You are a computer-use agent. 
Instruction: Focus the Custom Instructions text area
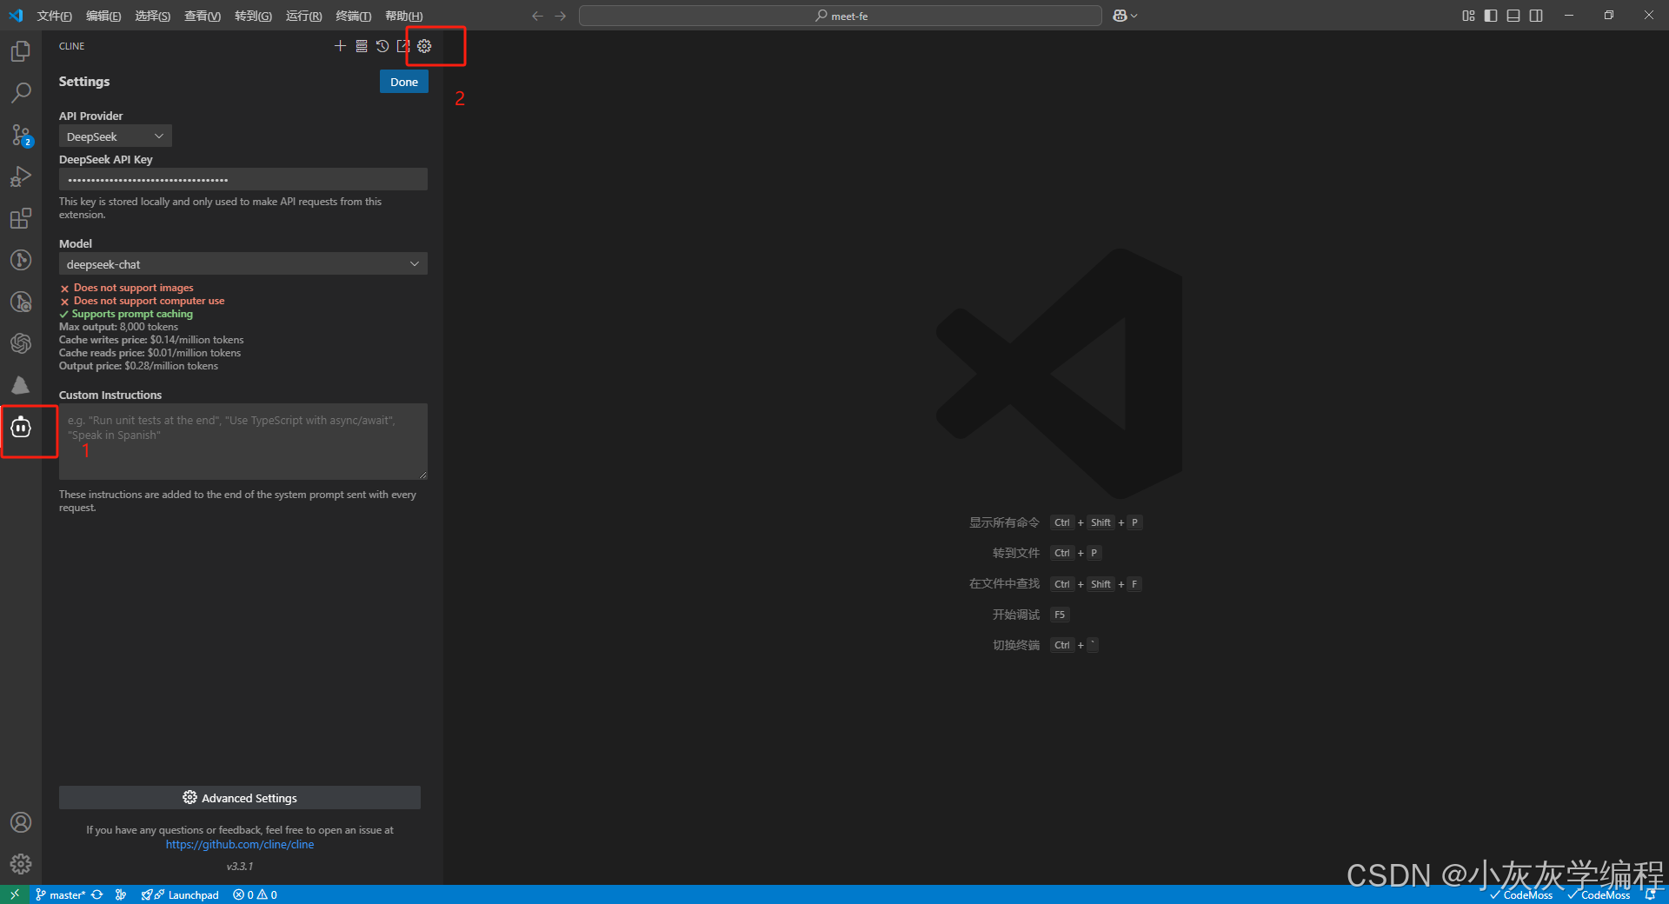pyautogui.click(x=243, y=441)
